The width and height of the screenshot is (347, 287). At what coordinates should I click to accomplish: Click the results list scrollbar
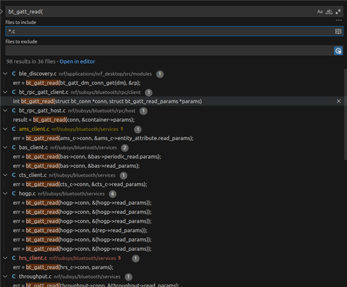pyautogui.click(x=345, y=114)
